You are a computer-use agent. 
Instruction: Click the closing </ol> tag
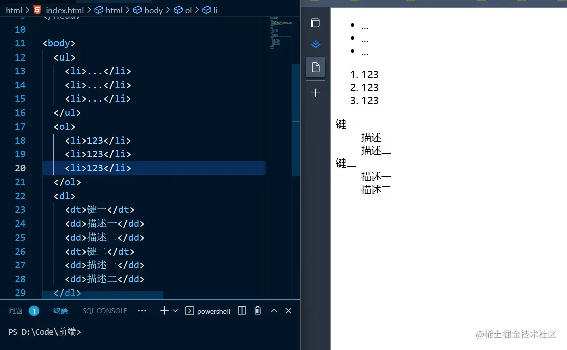pos(67,182)
